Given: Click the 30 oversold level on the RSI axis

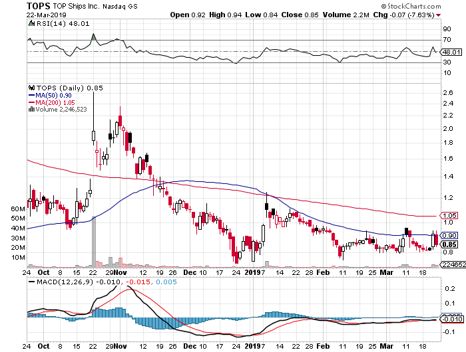Looking at the screenshot, I should [x=447, y=62].
